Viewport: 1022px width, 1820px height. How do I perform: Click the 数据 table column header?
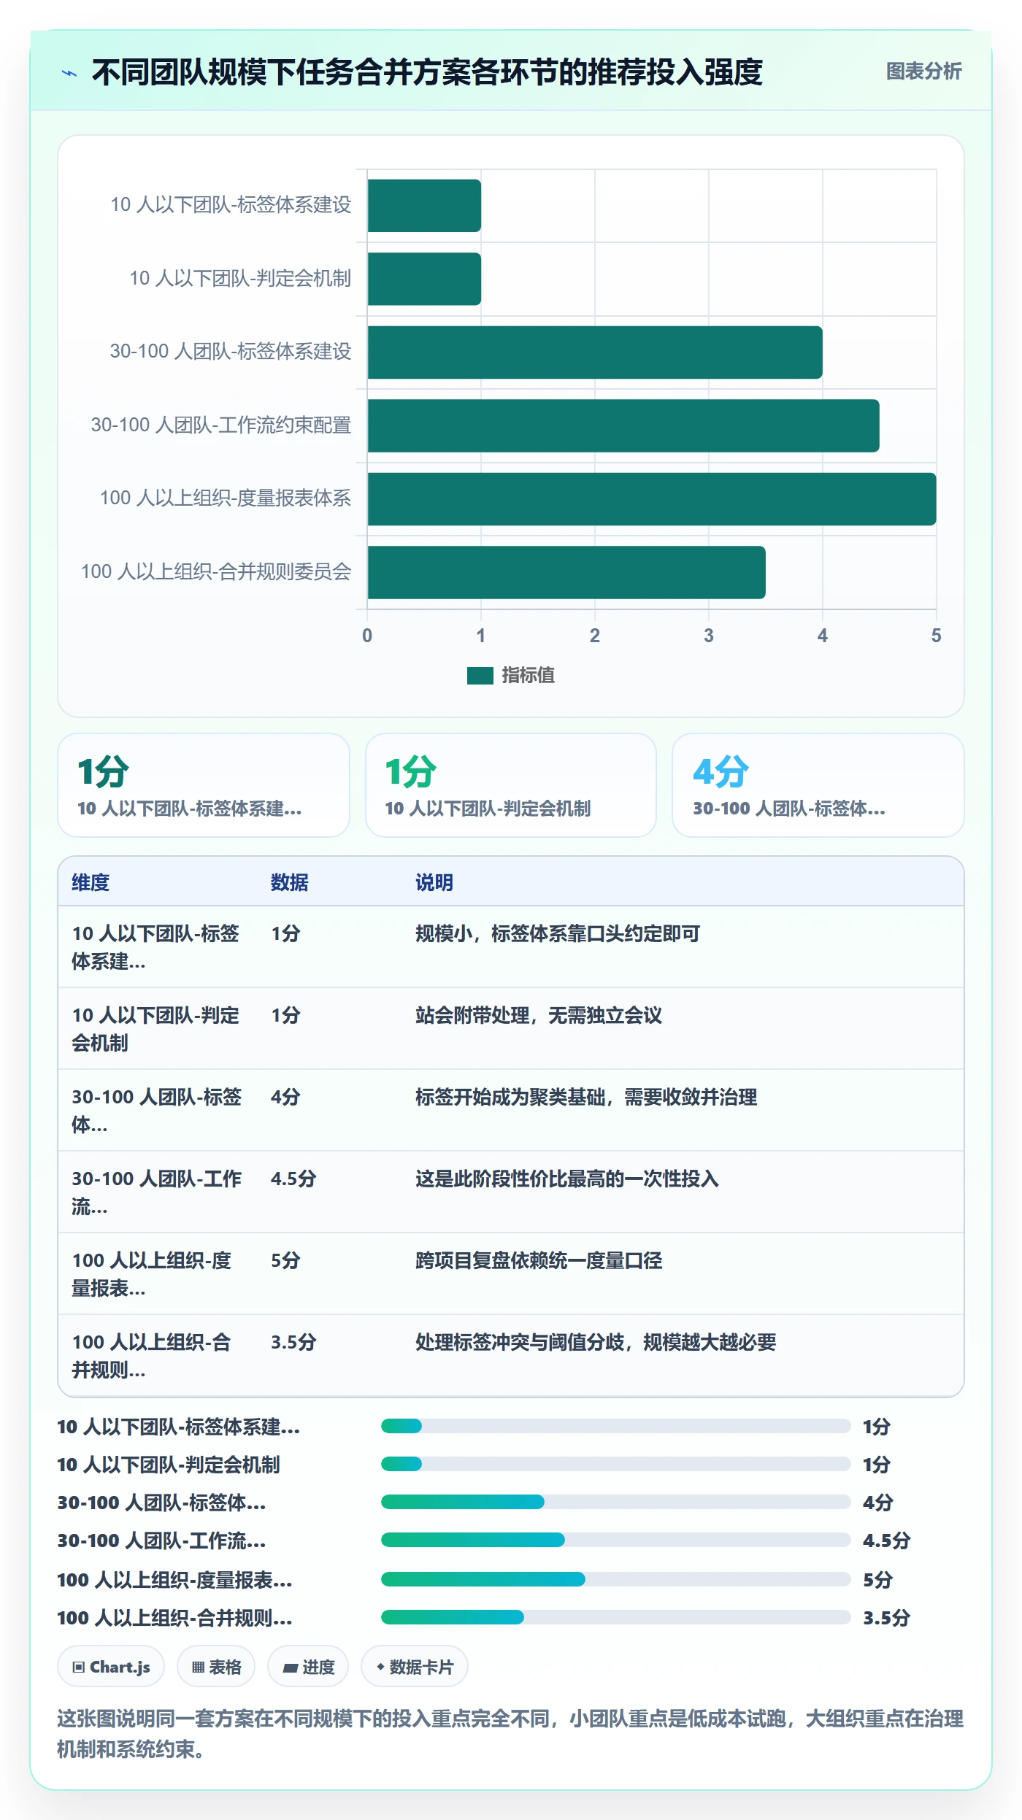click(290, 882)
